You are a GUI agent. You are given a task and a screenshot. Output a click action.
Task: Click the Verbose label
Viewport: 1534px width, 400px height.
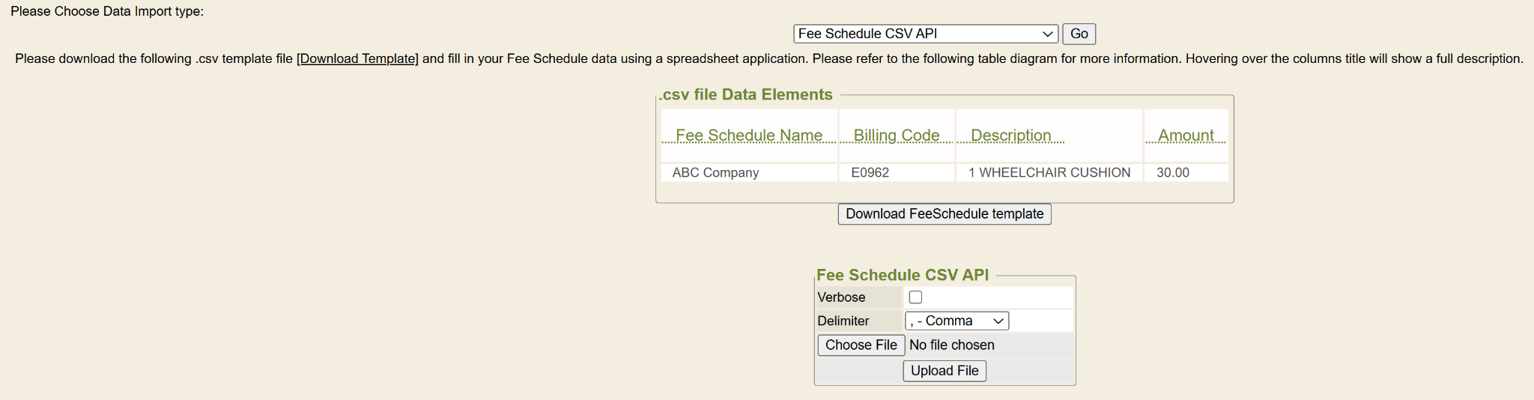[x=841, y=297]
